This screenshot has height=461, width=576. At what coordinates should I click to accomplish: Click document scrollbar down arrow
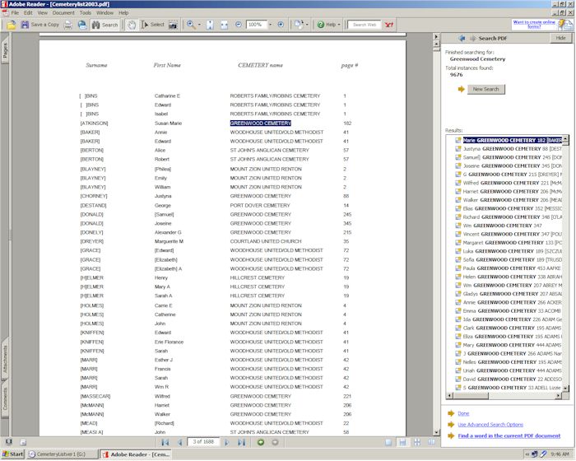click(x=436, y=432)
